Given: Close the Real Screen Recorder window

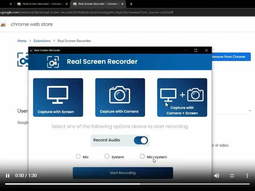Looking at the screenshot, I should (206, 50).
